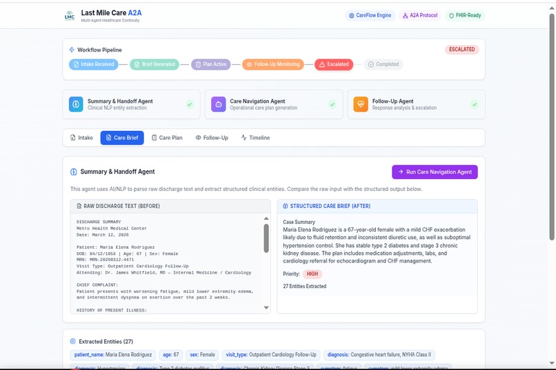This screenshot has width=556, height=370.
Task: Click the Care Navigation Agent robot icon
Action: point(219,105)
